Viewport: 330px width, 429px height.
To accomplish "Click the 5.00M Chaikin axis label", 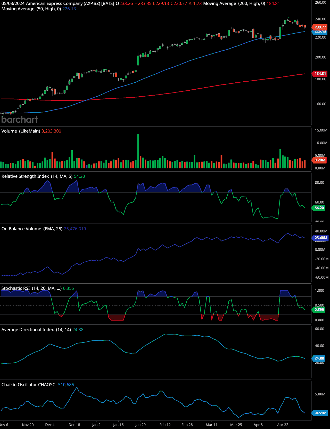I will click(320, 394).
